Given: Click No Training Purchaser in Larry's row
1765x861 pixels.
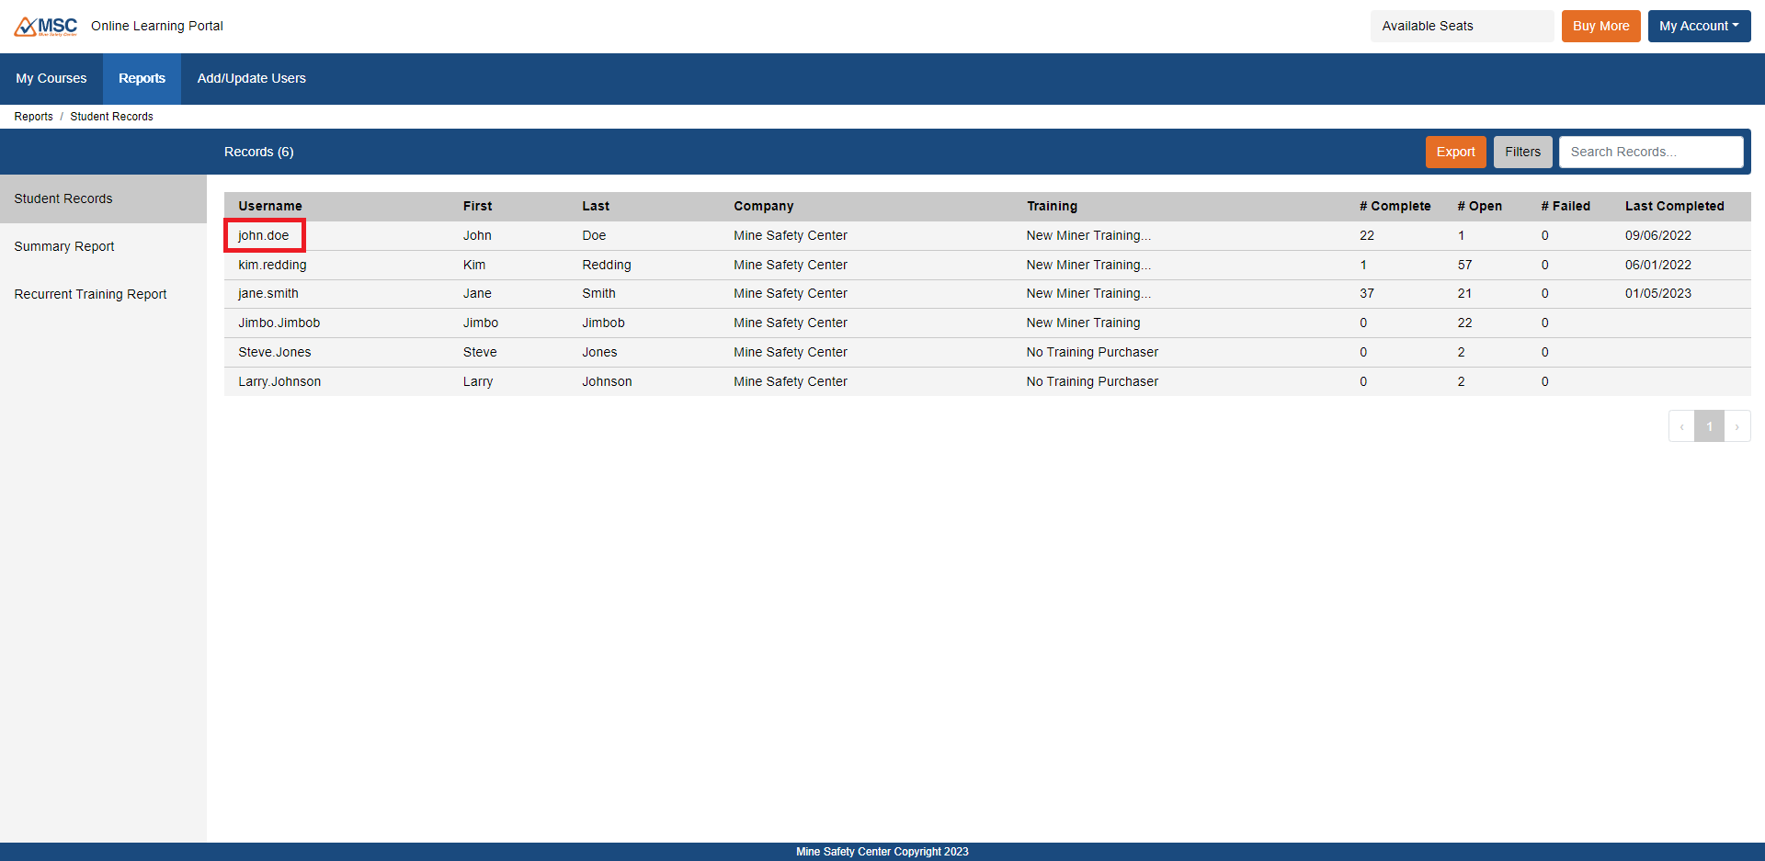Looking at the screenshot, I should point(1092,381).
